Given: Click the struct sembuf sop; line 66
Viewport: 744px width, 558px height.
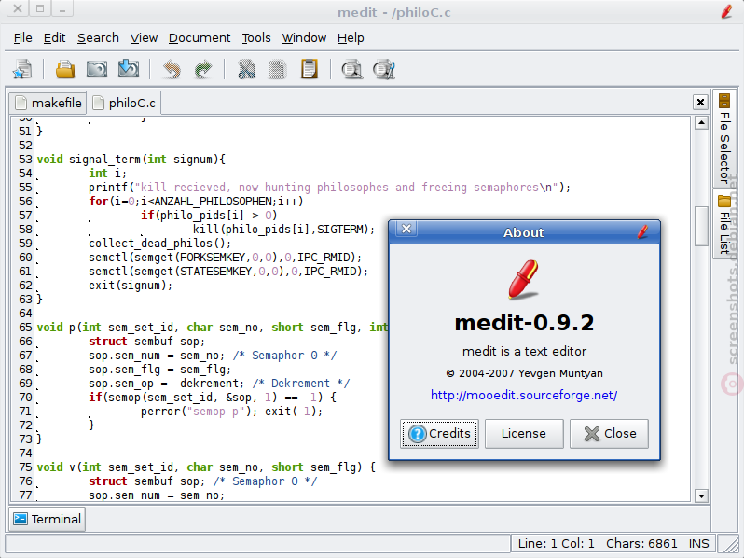Looking at the screenshot, I should click(x=146, y=341).
